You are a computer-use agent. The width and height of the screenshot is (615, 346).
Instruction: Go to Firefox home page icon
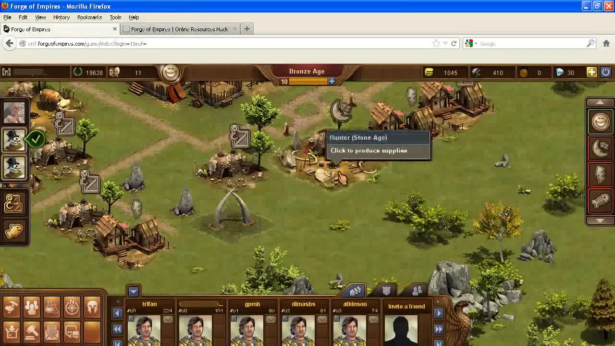[605, 43]
